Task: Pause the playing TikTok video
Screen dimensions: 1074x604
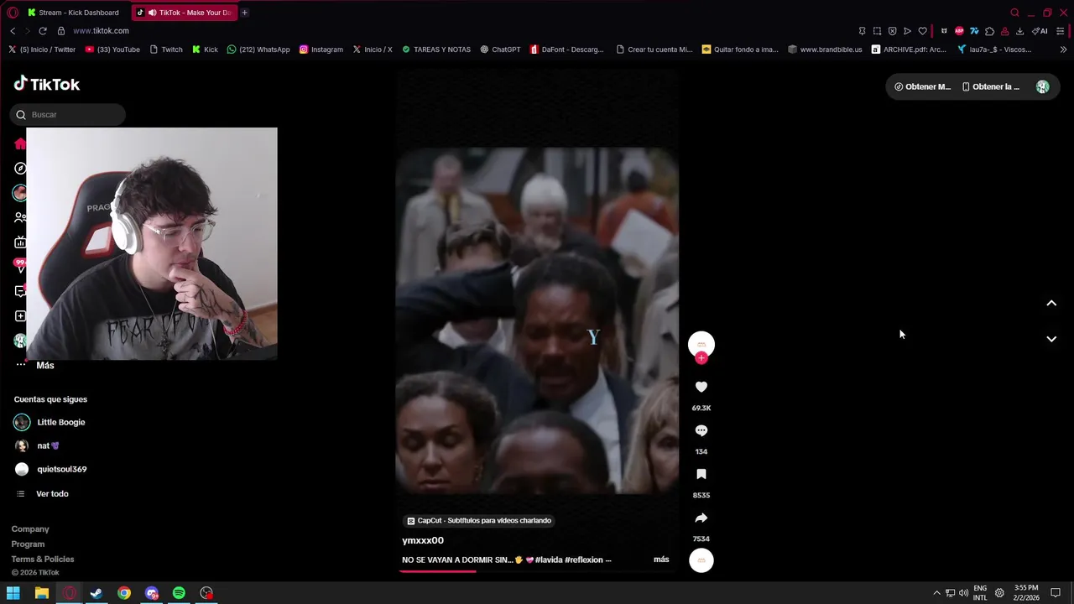Action: pyautogui.click(x=537, y=319)
